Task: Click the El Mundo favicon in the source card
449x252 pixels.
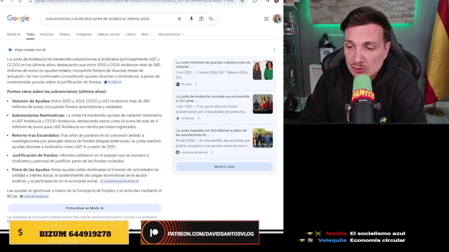Action: click(178, 118)
